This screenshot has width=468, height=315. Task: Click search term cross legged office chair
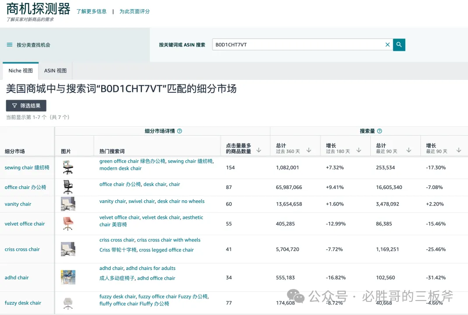click(x=166, y=250)
